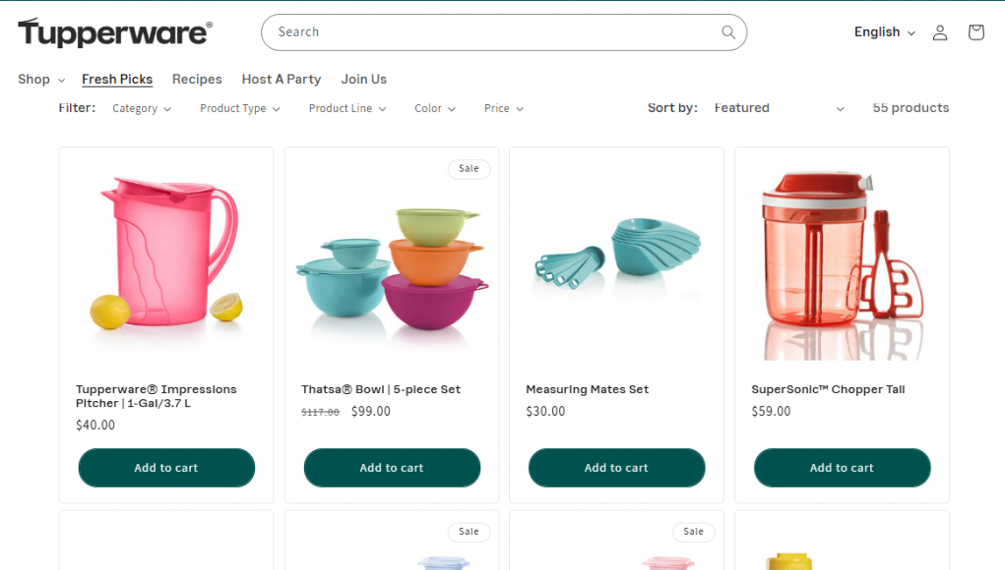The height and width of the screenshot is (570, 1005).
Task: Open the Category filter dropdown
Action: point(142,109)
